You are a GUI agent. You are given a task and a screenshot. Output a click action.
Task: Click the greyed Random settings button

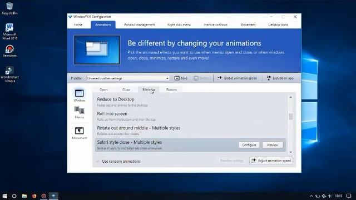(231, 161)
